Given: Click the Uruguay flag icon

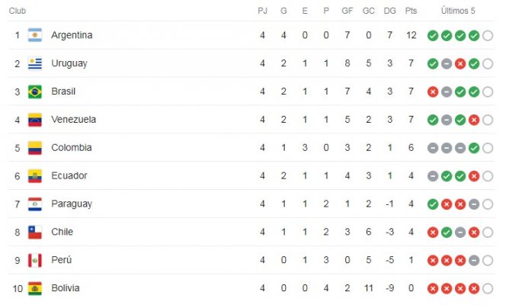Looking at the screenshot, I should pyautogui.click(x=35, y=63).
